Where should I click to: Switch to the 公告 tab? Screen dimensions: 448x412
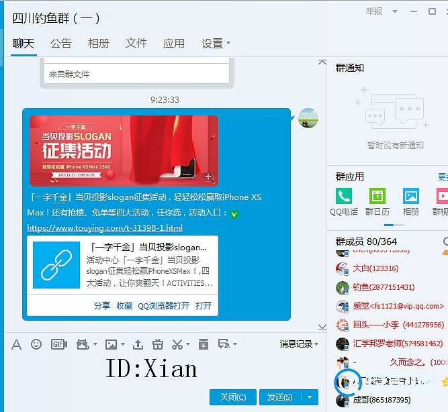click(x=61, y=44)
